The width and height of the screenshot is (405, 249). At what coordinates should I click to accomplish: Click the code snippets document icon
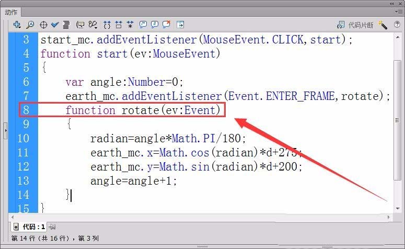341,25
